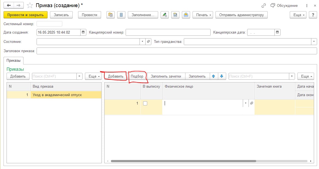Clear the left Приказы search field
This screenshot has width=319, height=169.
[x=79, y=76]
